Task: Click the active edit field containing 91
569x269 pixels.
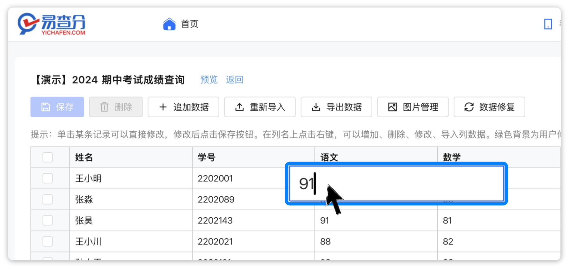Action: [396, 184]
